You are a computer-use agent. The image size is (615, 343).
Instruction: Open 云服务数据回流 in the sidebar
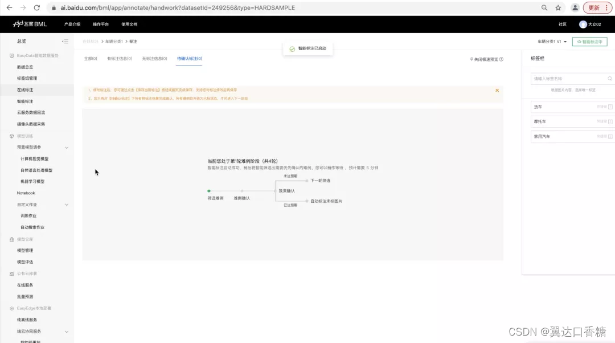tap(31, 113)
